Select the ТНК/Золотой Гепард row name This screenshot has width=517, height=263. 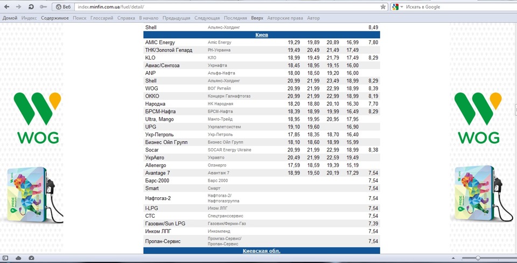169,50
